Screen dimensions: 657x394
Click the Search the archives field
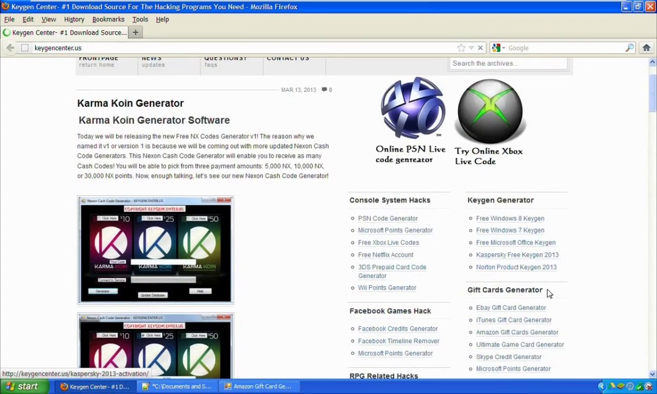pos(509,63)
